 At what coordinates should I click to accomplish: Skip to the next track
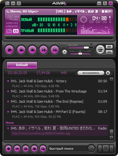[x=55, y=50]
